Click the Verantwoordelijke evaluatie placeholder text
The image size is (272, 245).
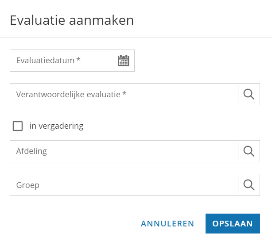(68, 95)
